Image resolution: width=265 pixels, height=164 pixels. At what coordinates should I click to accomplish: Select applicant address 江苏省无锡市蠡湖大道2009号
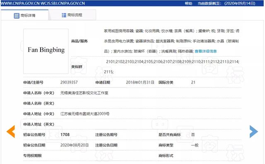pos(85,114)
